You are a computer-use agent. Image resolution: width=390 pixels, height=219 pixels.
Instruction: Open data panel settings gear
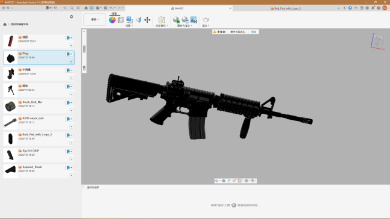pos(71,17)
